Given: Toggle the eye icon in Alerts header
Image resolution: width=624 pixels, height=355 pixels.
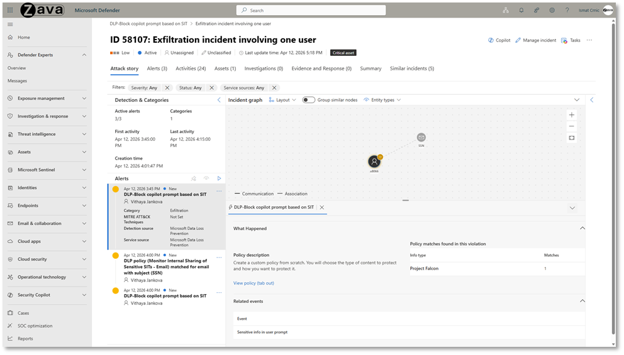Looking at the screenshot, I should pos(206,178).
